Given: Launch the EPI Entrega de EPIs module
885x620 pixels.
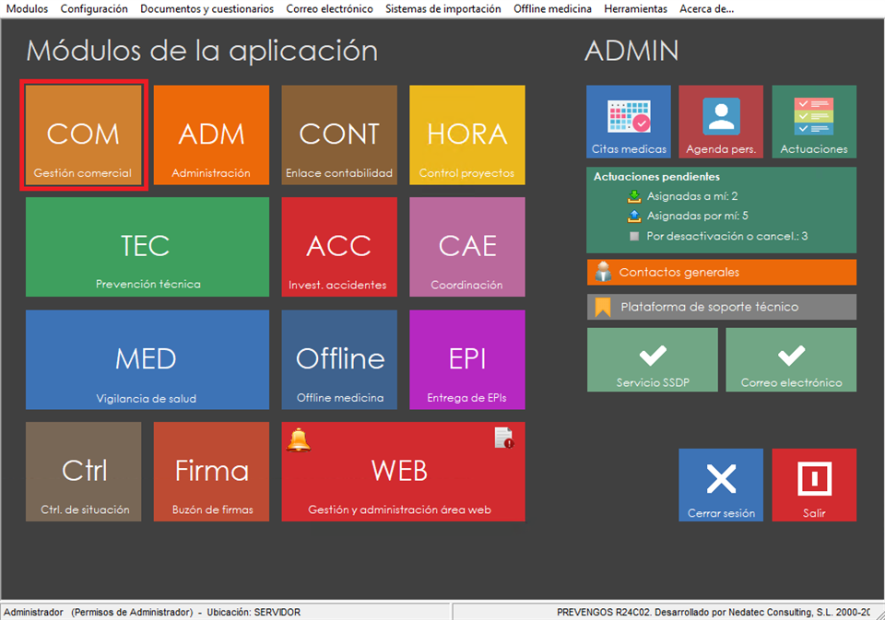Looking at the screenshot, I should tap(466, 359).
